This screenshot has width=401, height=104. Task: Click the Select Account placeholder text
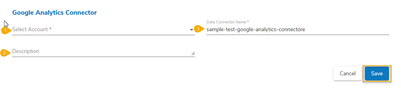point(30,29)
